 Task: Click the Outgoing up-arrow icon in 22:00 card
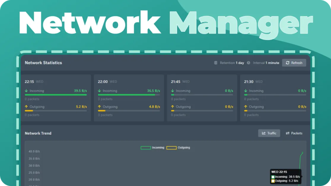(99, 107)
